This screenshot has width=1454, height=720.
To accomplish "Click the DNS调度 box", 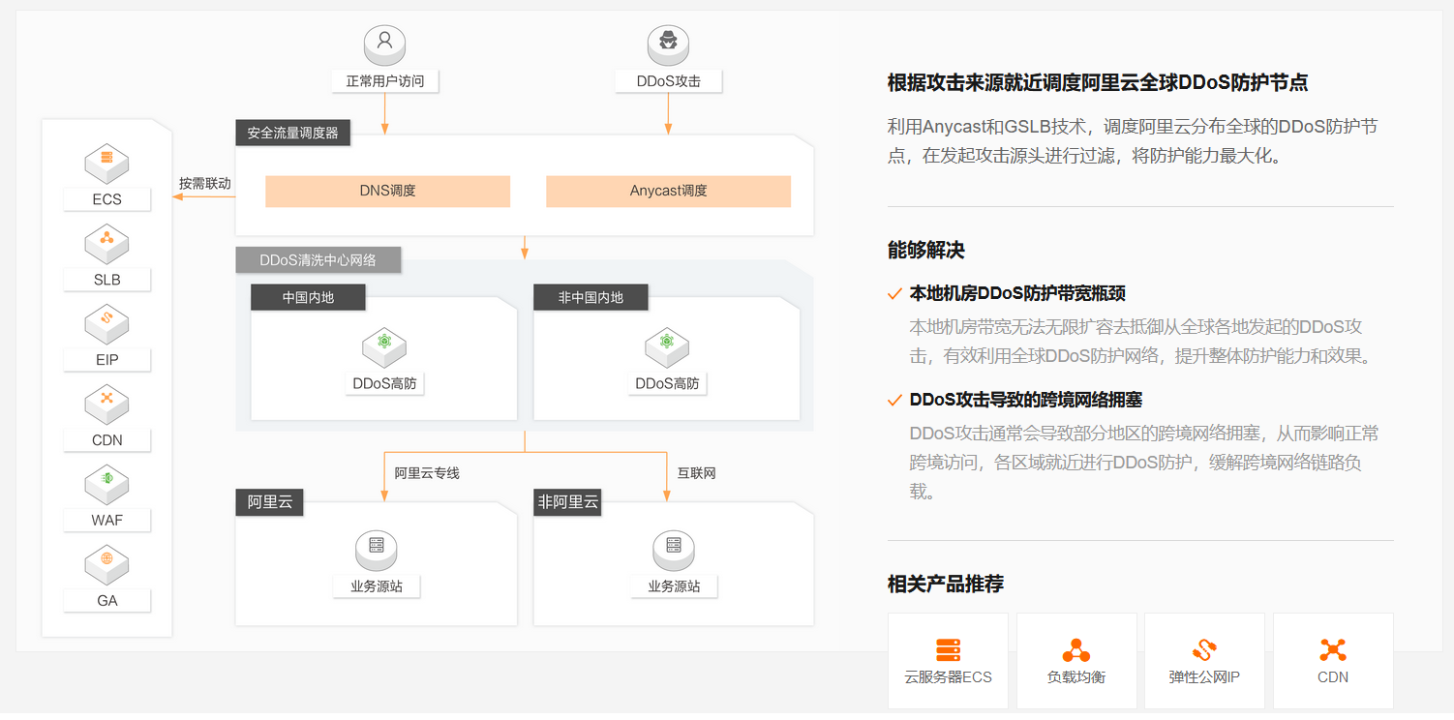I will (x=387, y=191).
